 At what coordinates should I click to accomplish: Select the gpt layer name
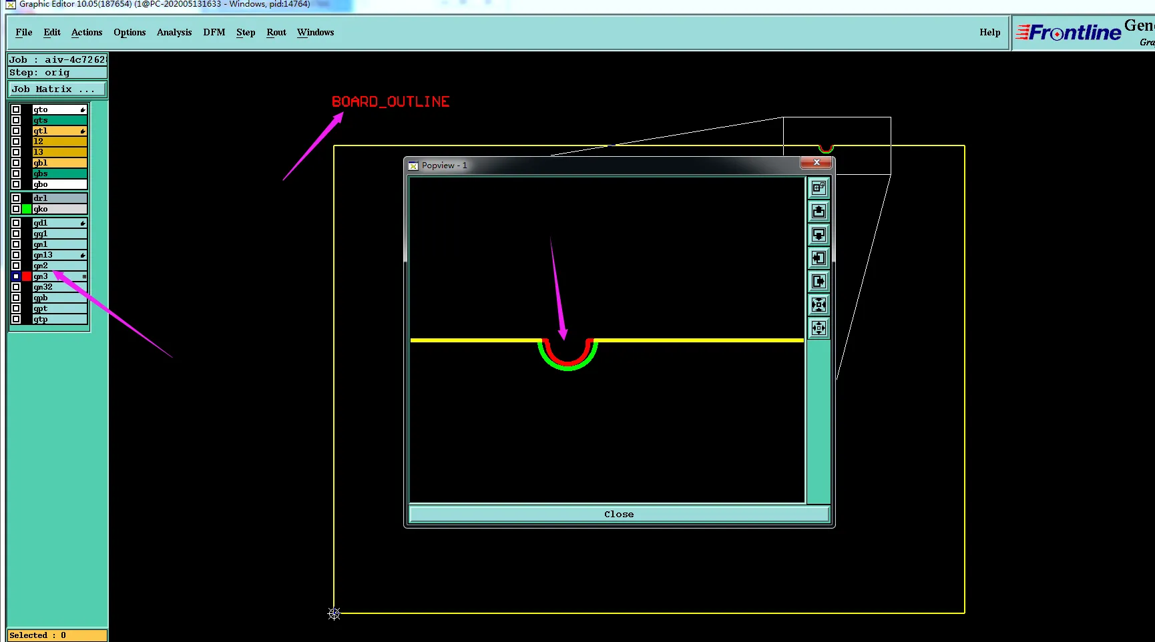coord(60,308)
